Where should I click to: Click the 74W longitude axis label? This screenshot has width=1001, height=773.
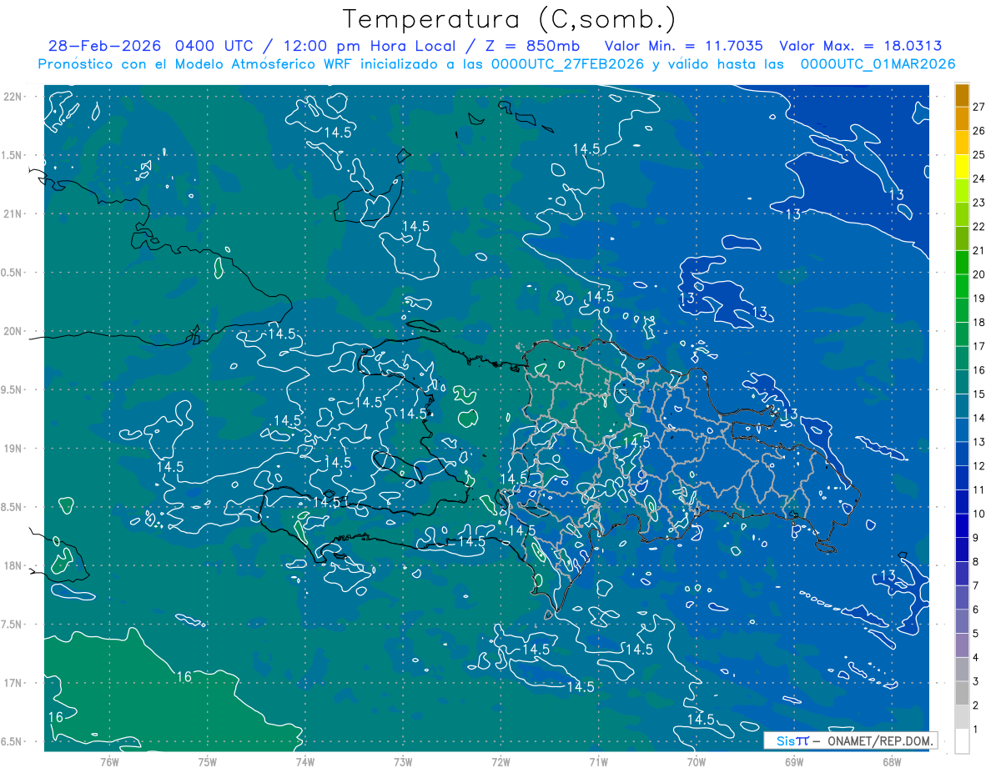point(305,761)
